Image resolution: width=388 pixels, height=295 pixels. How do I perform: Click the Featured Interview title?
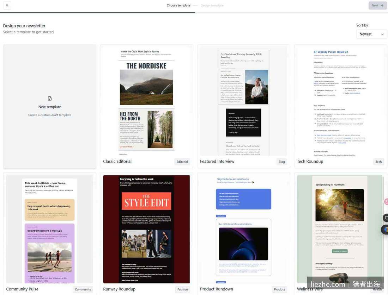(x=217, y=162)
